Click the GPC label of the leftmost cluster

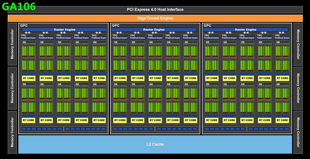pos(24,26)
